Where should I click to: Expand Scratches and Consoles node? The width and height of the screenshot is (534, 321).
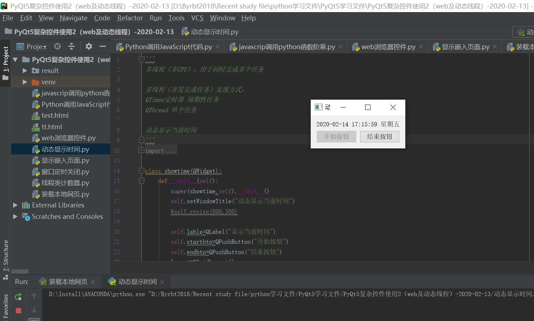15,216
